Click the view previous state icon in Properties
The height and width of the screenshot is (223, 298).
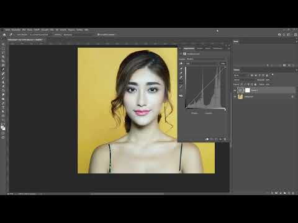coord(212,139)
